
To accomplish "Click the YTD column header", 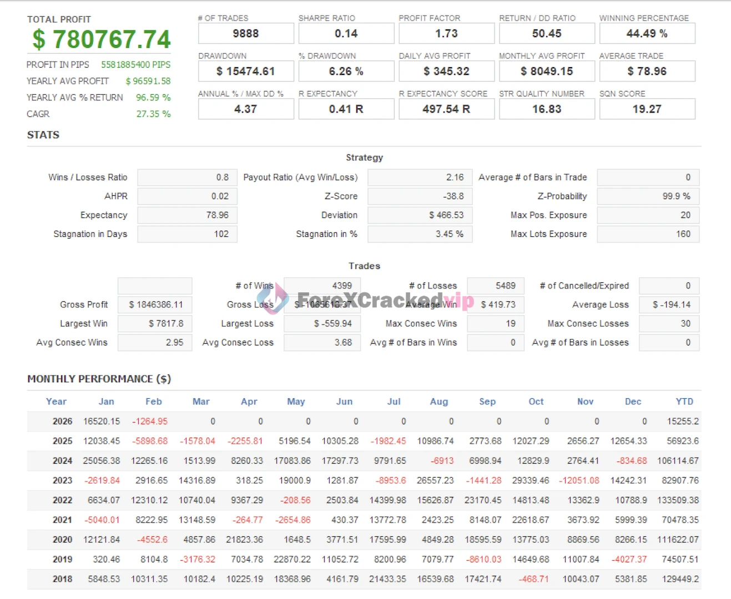I will pyautogui.click(x=684, y=402).
